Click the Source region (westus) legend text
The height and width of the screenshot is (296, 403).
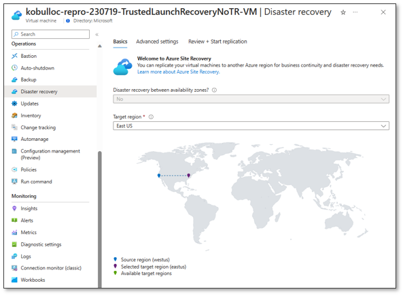145,259
